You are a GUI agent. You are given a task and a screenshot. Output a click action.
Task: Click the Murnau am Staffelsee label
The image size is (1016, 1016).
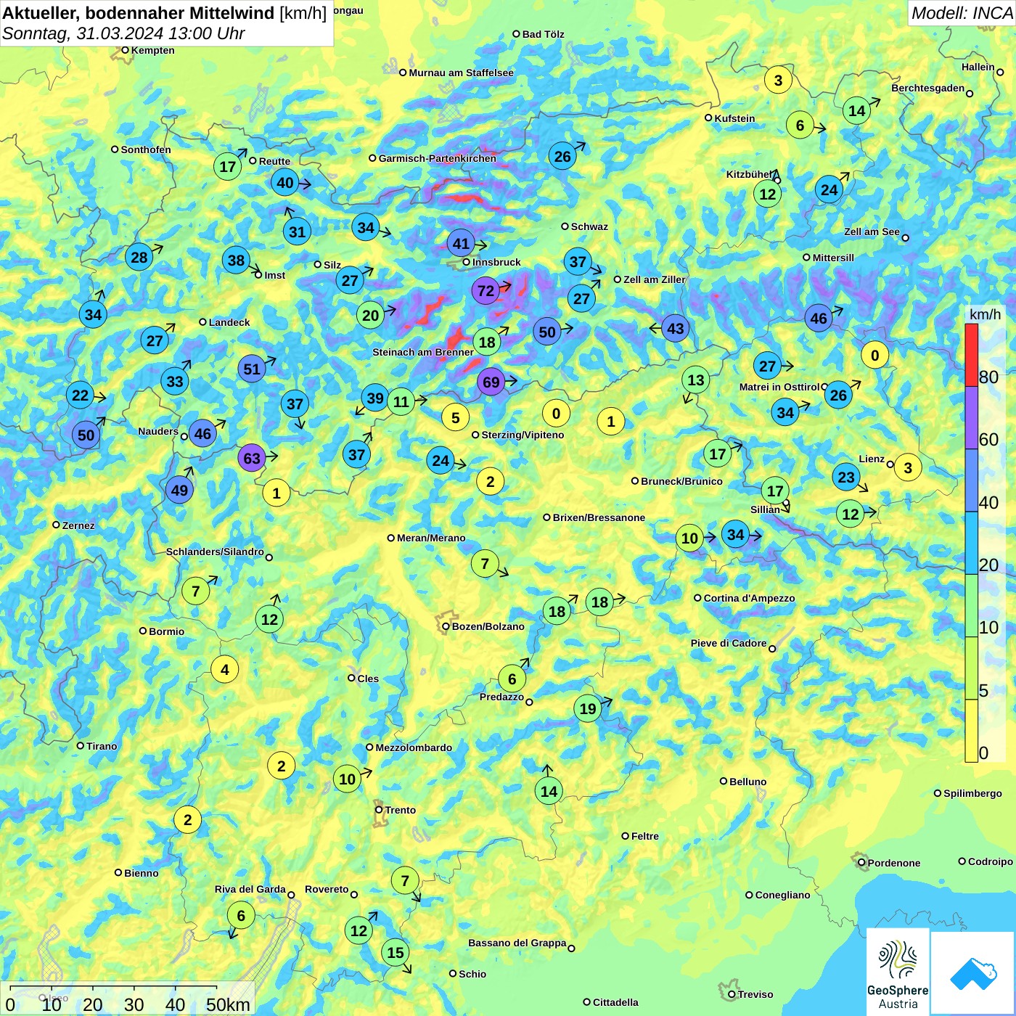[x=461, y=73]
